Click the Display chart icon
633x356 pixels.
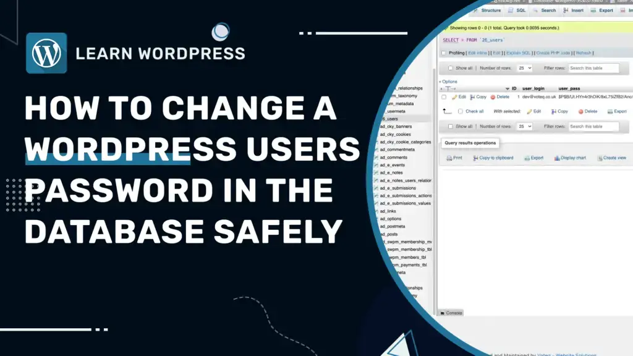(x=557, y=158)
